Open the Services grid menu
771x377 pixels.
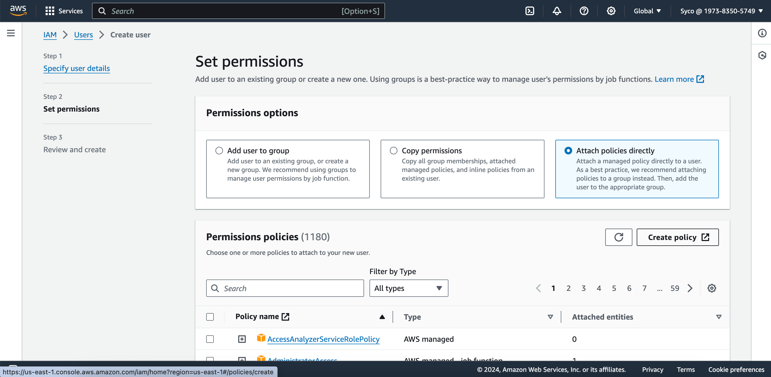64,11
